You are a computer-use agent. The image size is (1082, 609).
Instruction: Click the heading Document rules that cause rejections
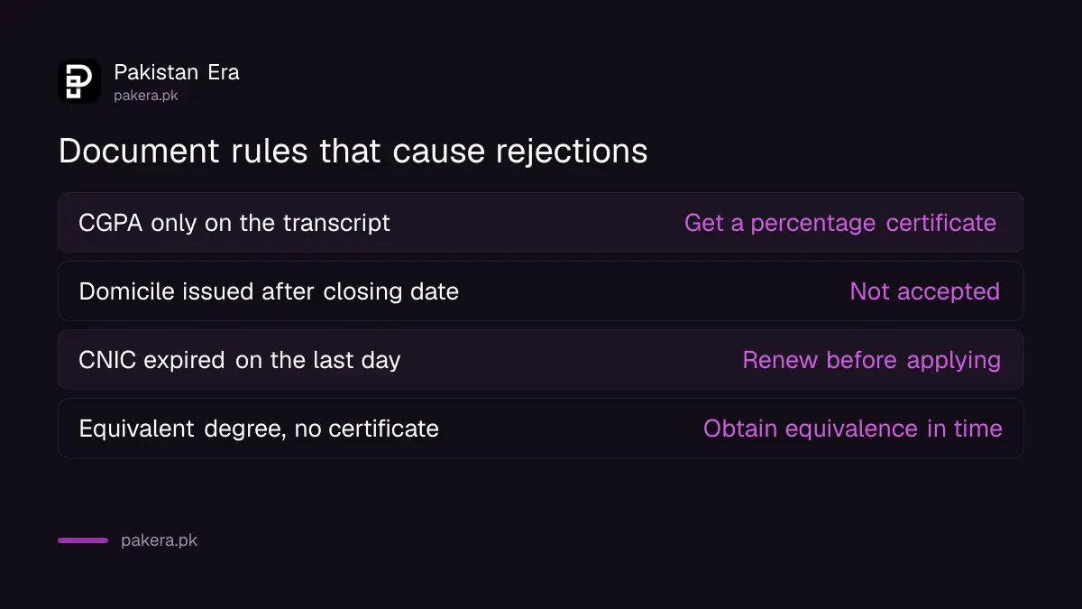[x=353, y=151]
